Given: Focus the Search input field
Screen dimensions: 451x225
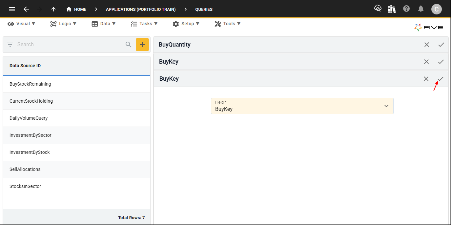Looking at the screenshot, I should [69, 45].
